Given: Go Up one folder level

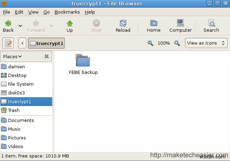Looking at the screenshot, I should (70, 26).
